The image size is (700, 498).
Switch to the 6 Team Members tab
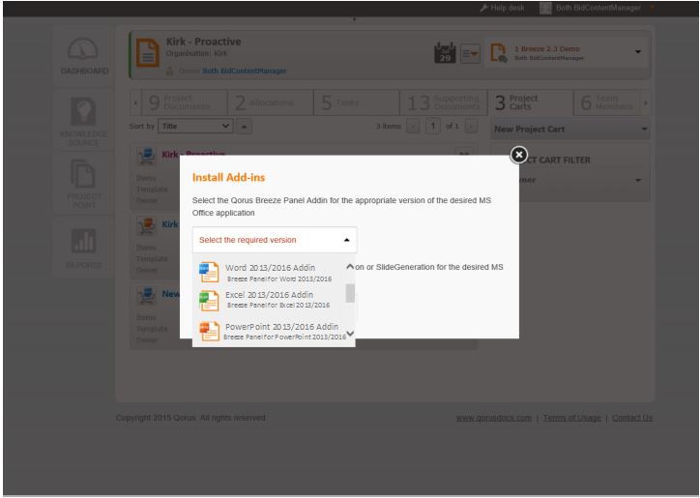(x=607, y=103)
